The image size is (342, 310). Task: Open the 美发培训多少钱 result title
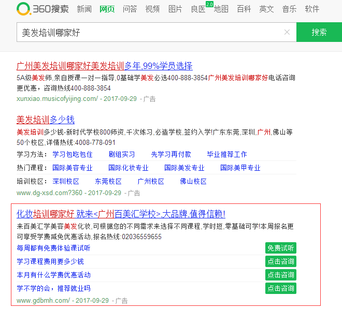[x=46, y=120]
